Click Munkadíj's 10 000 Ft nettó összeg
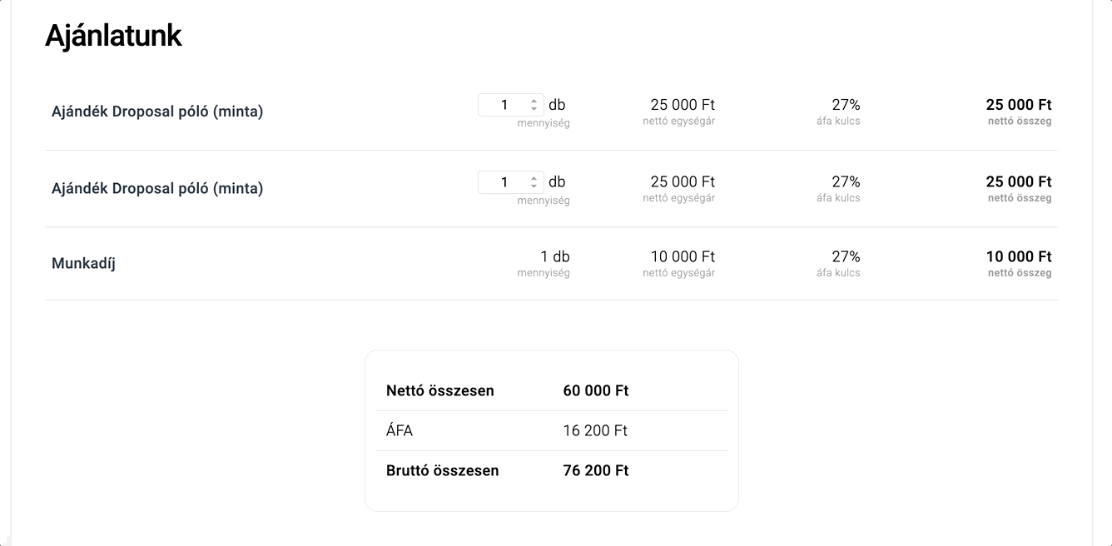Viewport: 1112px width, 546px height. click(x=1019, y=256)
